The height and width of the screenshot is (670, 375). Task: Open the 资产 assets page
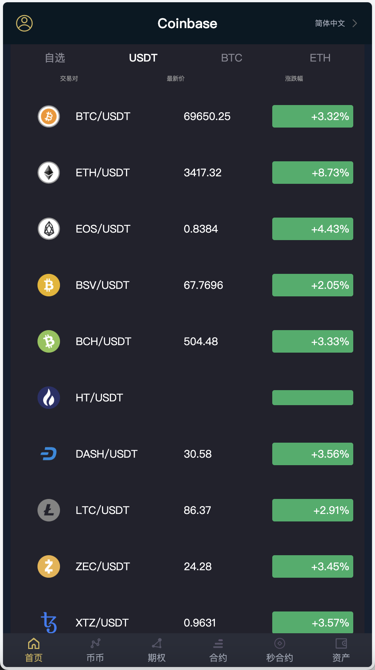[x=341, y=650]
